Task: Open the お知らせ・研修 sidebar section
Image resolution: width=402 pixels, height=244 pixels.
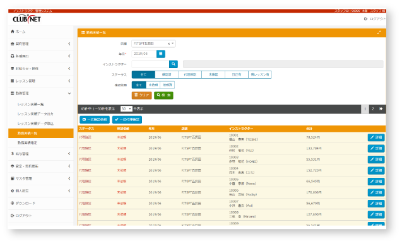Action: 41,69
